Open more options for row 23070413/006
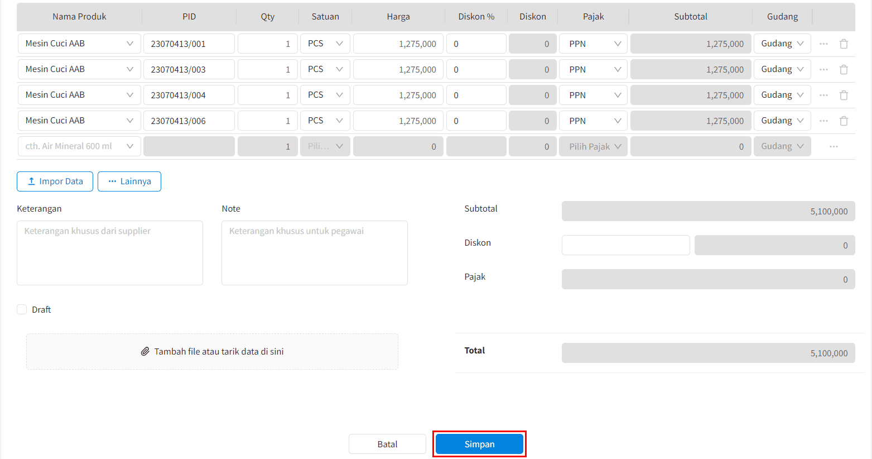 click(823, 121)
